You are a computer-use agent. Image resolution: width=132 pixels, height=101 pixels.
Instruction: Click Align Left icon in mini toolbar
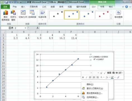click(90, 77)
